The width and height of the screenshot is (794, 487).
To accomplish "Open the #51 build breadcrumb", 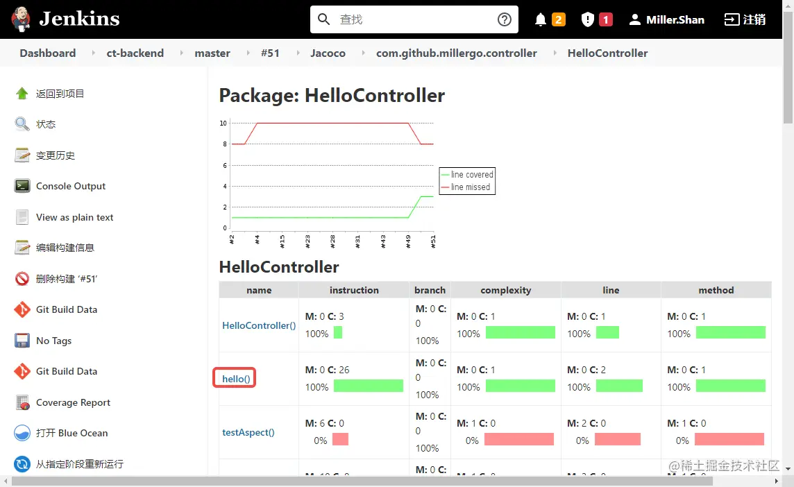I will click(x=270, y=53).
